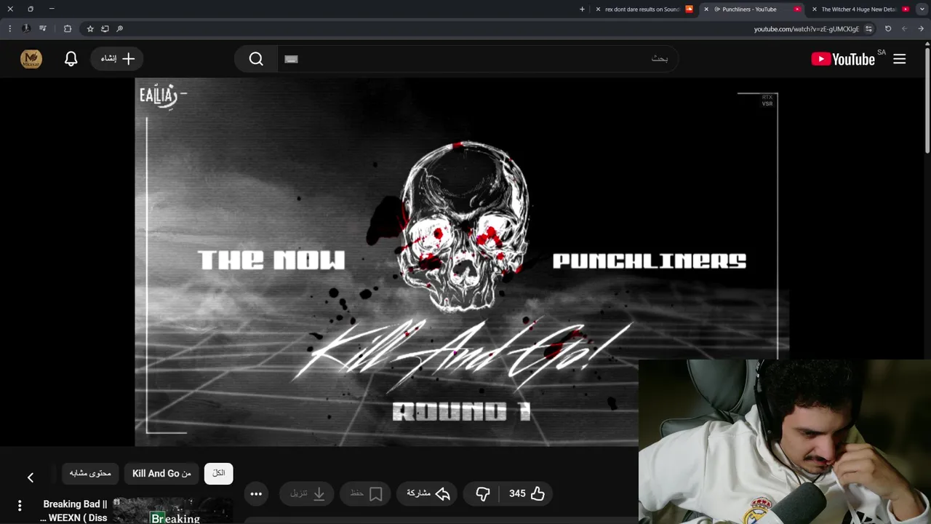Dislike the video with thumbs down

click(x=483, y=493)
